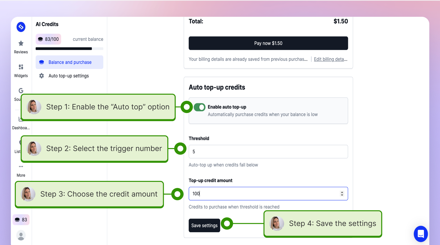Viewport: 440px width, 245px height.
Task: Open Reviews via the star icon
Action: [x=21, y=43]
